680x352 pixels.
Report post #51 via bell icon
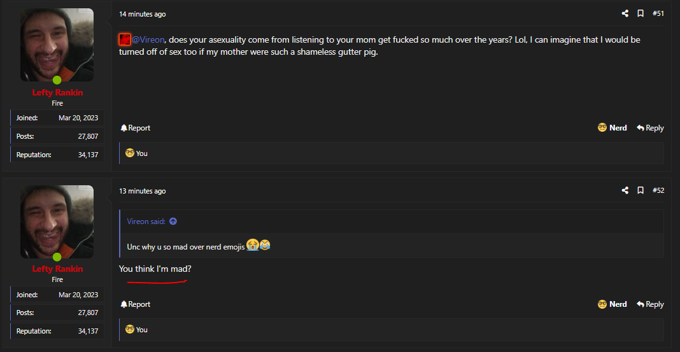tap(136, 128)
